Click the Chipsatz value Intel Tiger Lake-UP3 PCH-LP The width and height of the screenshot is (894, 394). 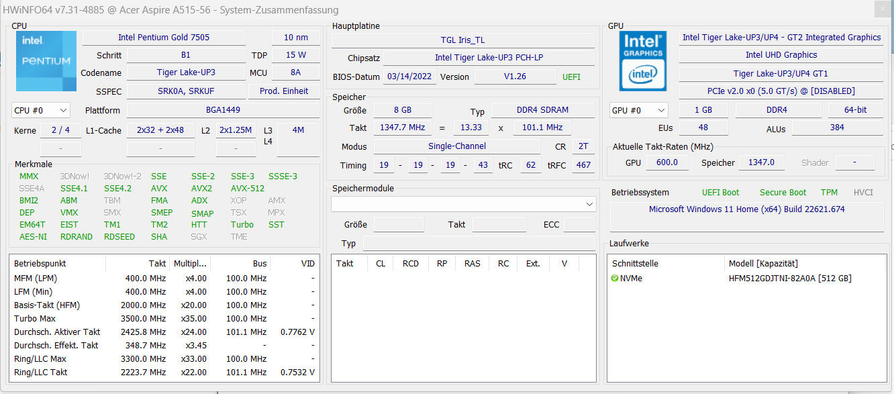[x=489, y=58]
